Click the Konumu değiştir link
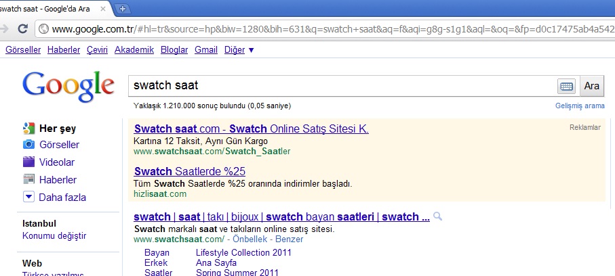The width and height of the screenshot is (615, 276). pyautogui.click(x=54, y=236)
